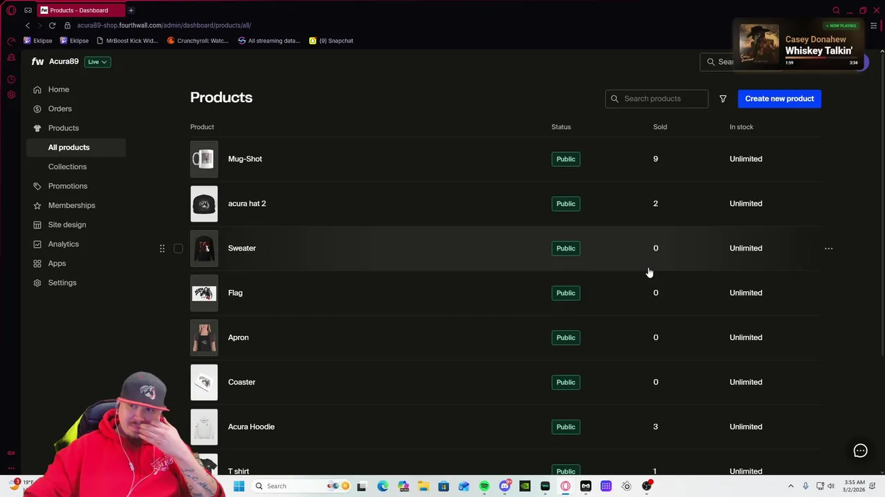The width and height of the screenshot is (885, 497).
Task: Go back in browser history
Action: pyautogui.click(x=28, y=26)
